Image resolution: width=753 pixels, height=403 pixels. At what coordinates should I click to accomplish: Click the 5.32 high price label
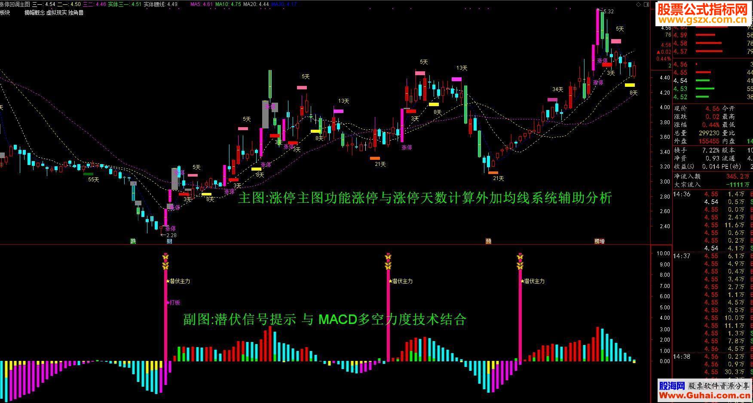[x=608, y=12]
